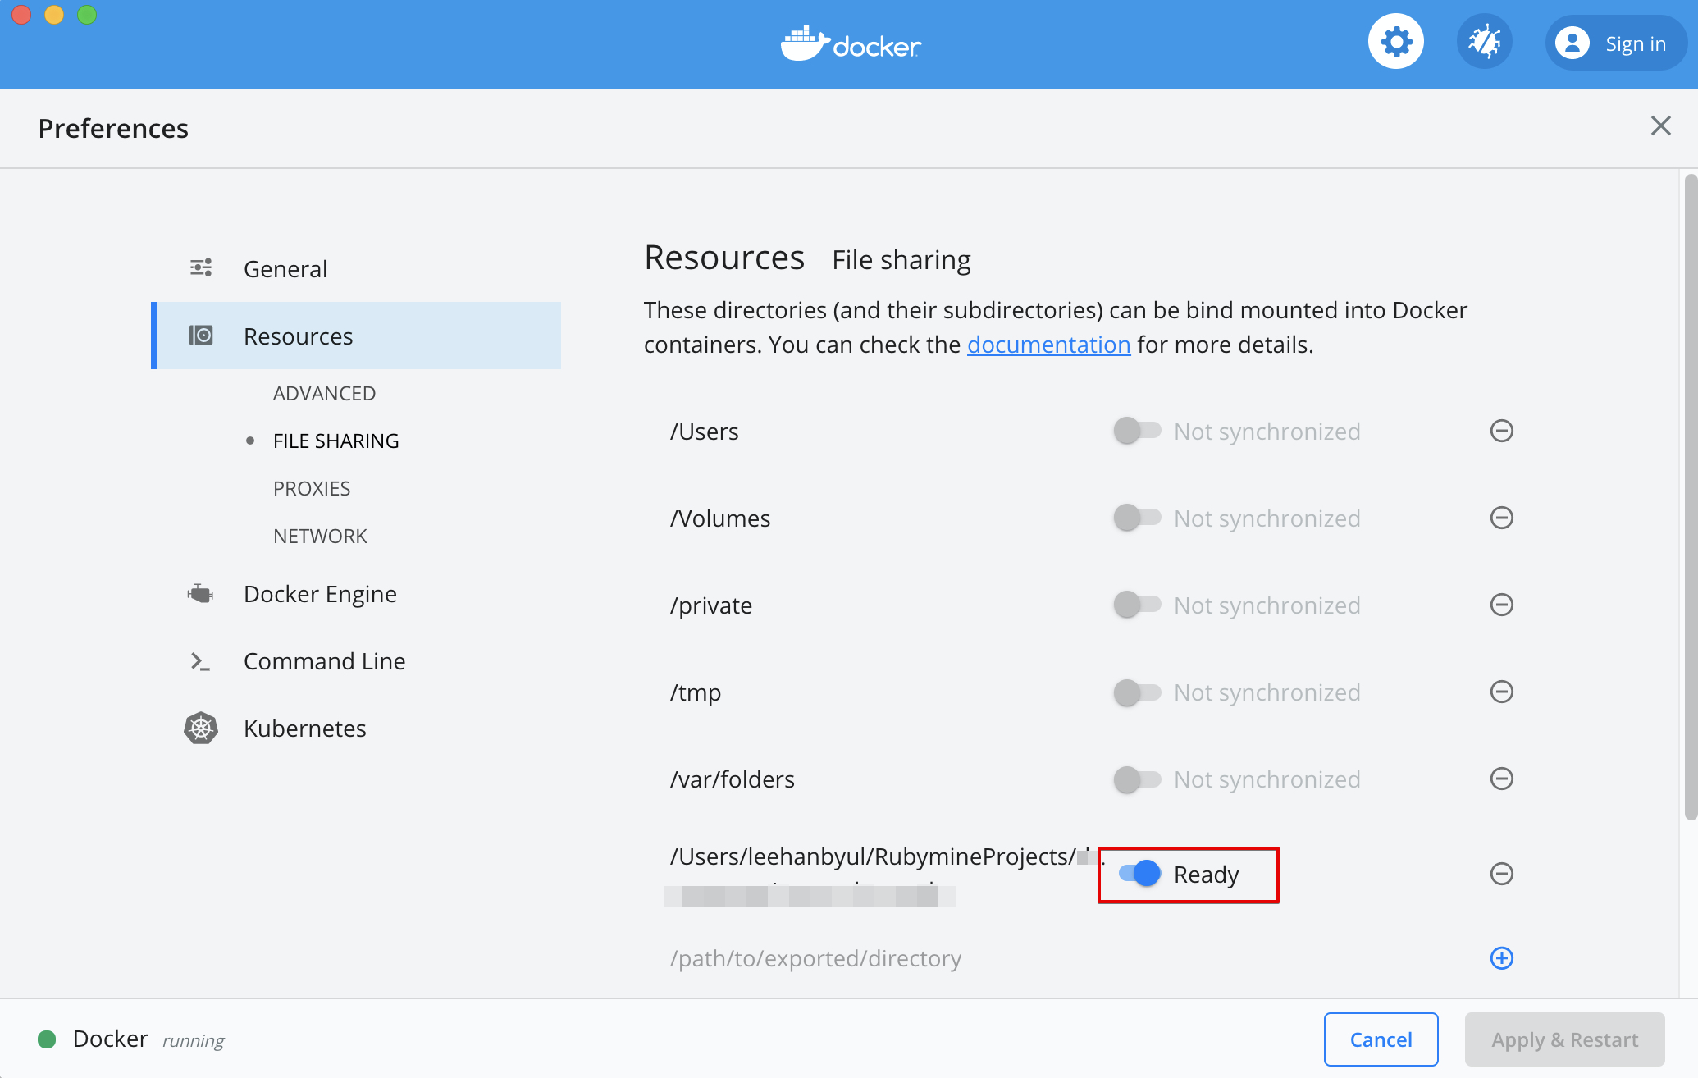
Task: Click the red macOS close window button
Action: click(21, 15)
